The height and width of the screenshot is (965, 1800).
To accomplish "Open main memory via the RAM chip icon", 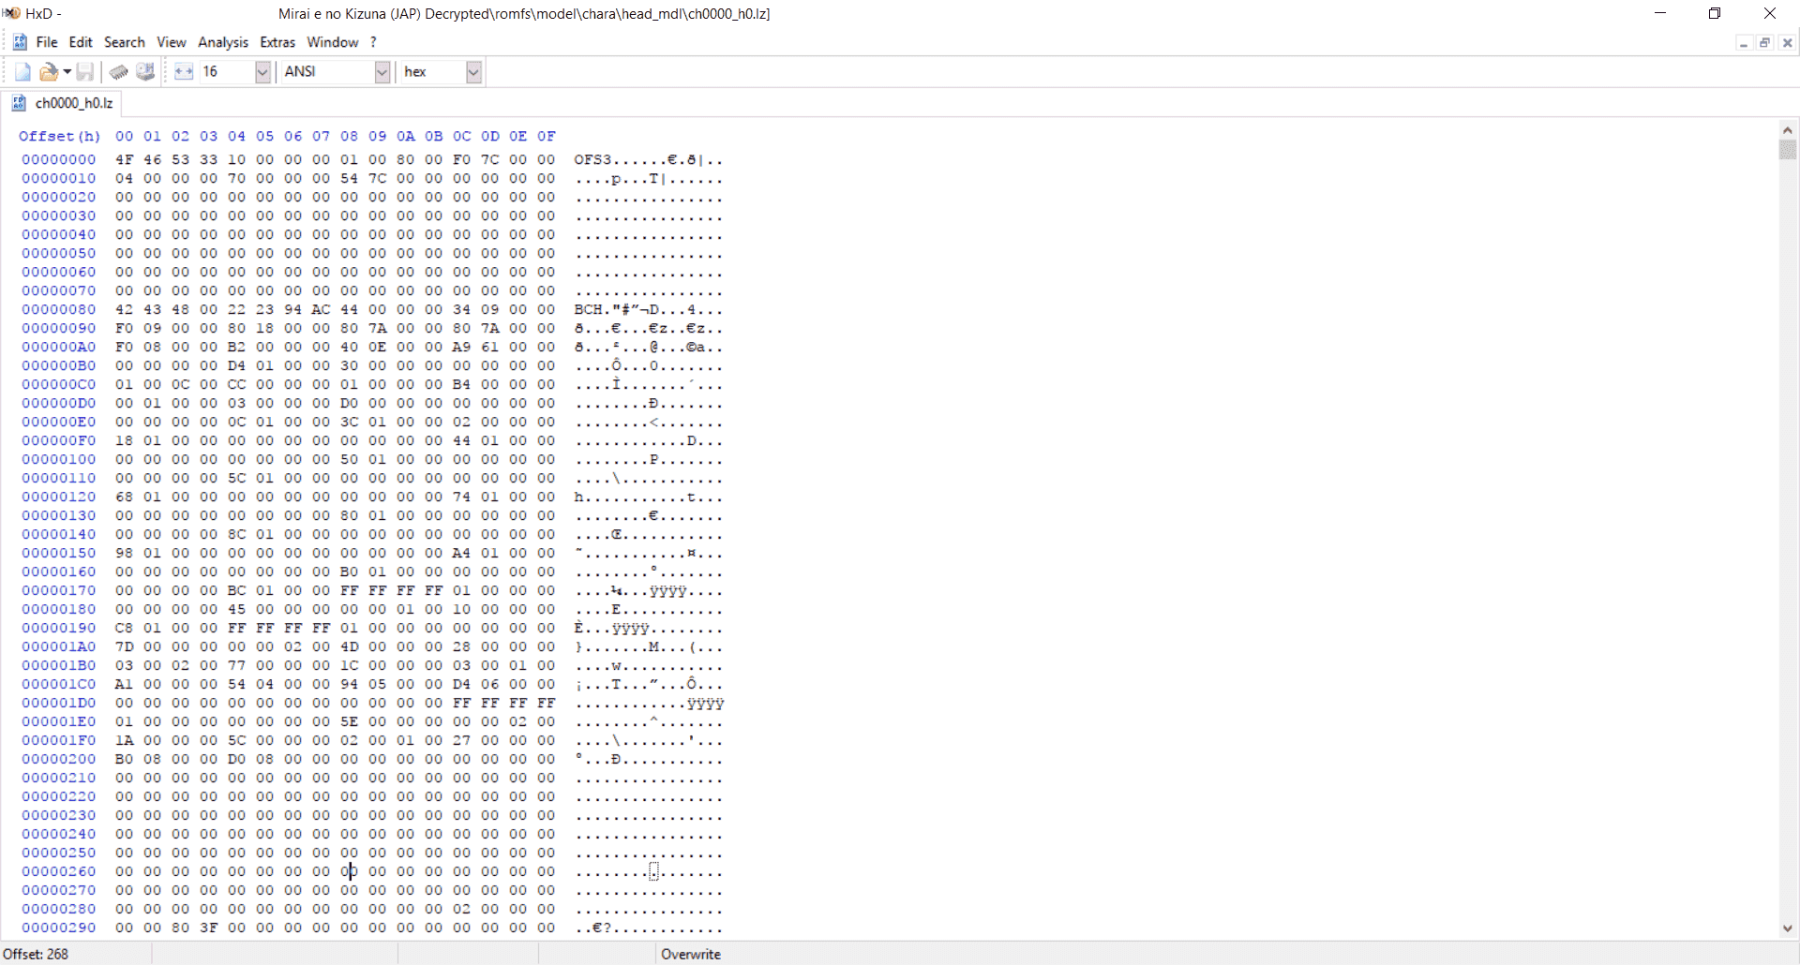I will coord(118,72).
